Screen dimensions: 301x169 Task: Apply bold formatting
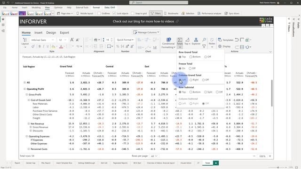click(x=40, y=46)
